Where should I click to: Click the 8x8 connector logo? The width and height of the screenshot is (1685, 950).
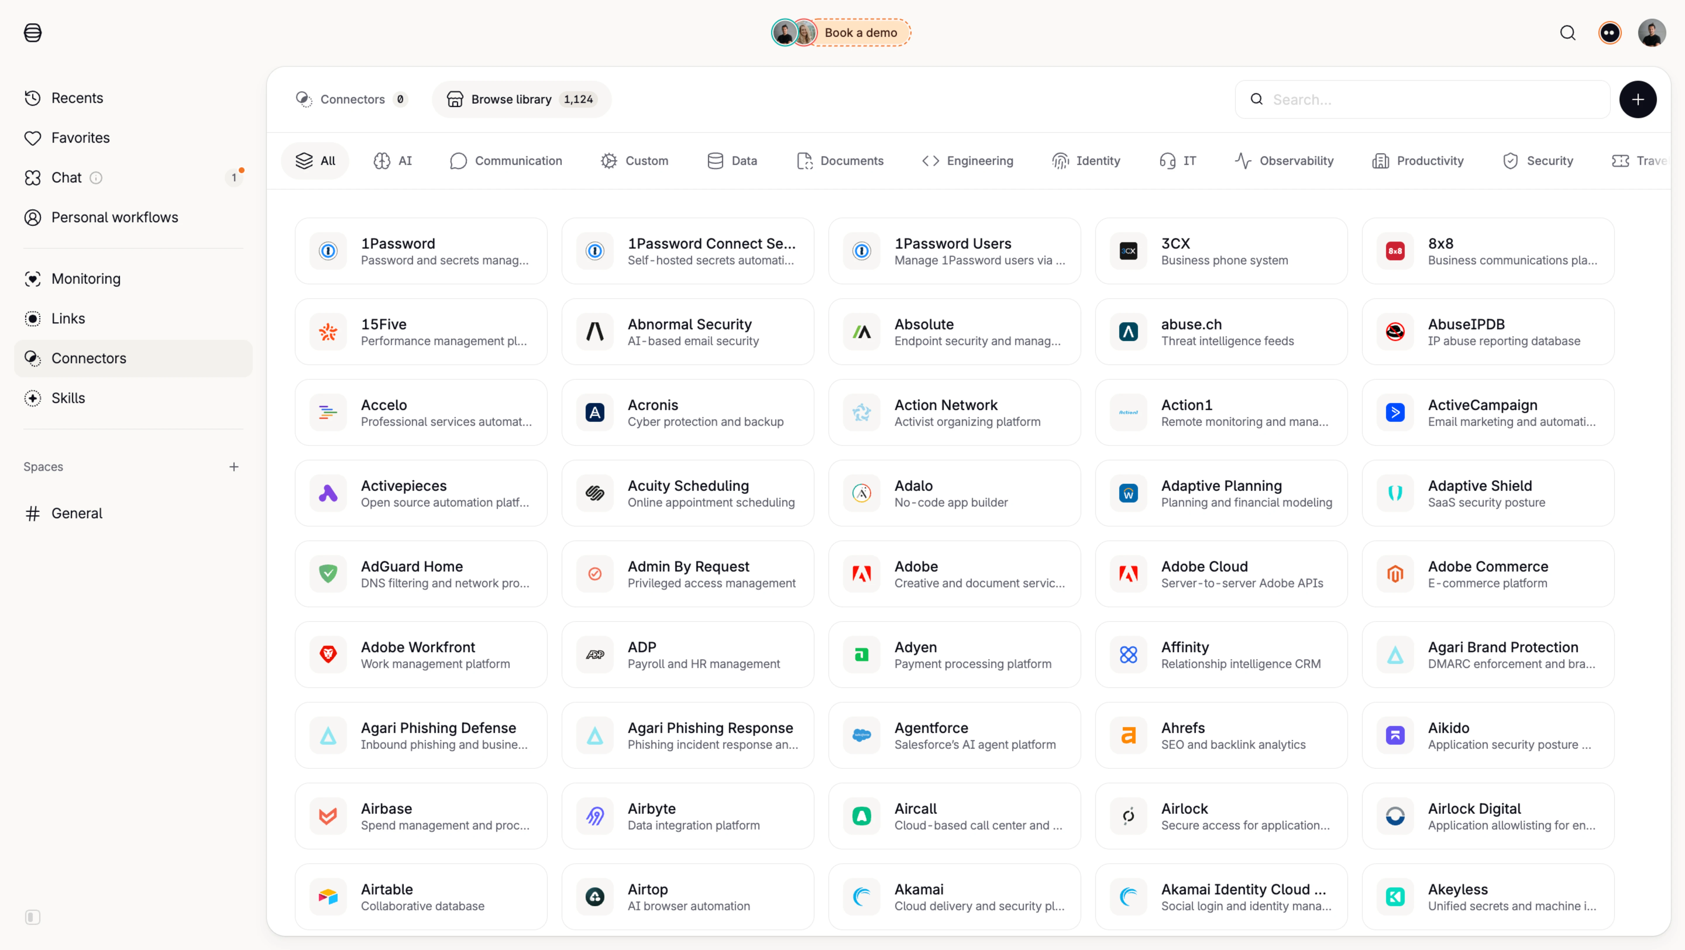coord(1395,251)
